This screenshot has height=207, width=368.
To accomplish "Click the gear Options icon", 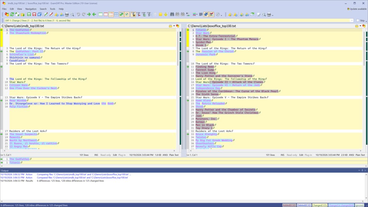I will pos(218,15).
